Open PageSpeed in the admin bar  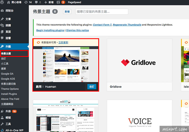tap(74, 2)
